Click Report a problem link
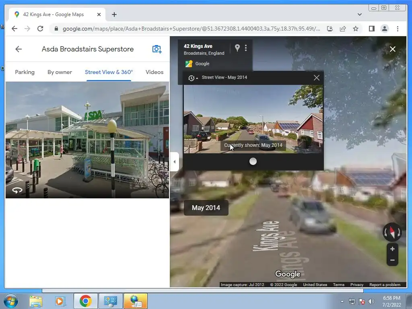This screenshot has width=412, height=309. pyautogui.click(x=385, y=284)
